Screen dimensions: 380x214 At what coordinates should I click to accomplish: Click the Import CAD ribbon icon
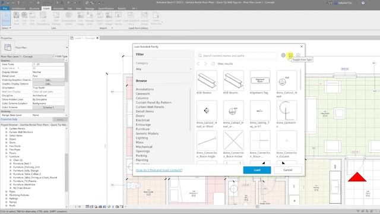pos(100,18)
